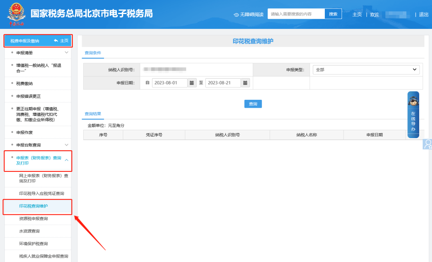Expand the 申报台账查询 section
This screenshot has height=262, width=432.
[66, 145]
